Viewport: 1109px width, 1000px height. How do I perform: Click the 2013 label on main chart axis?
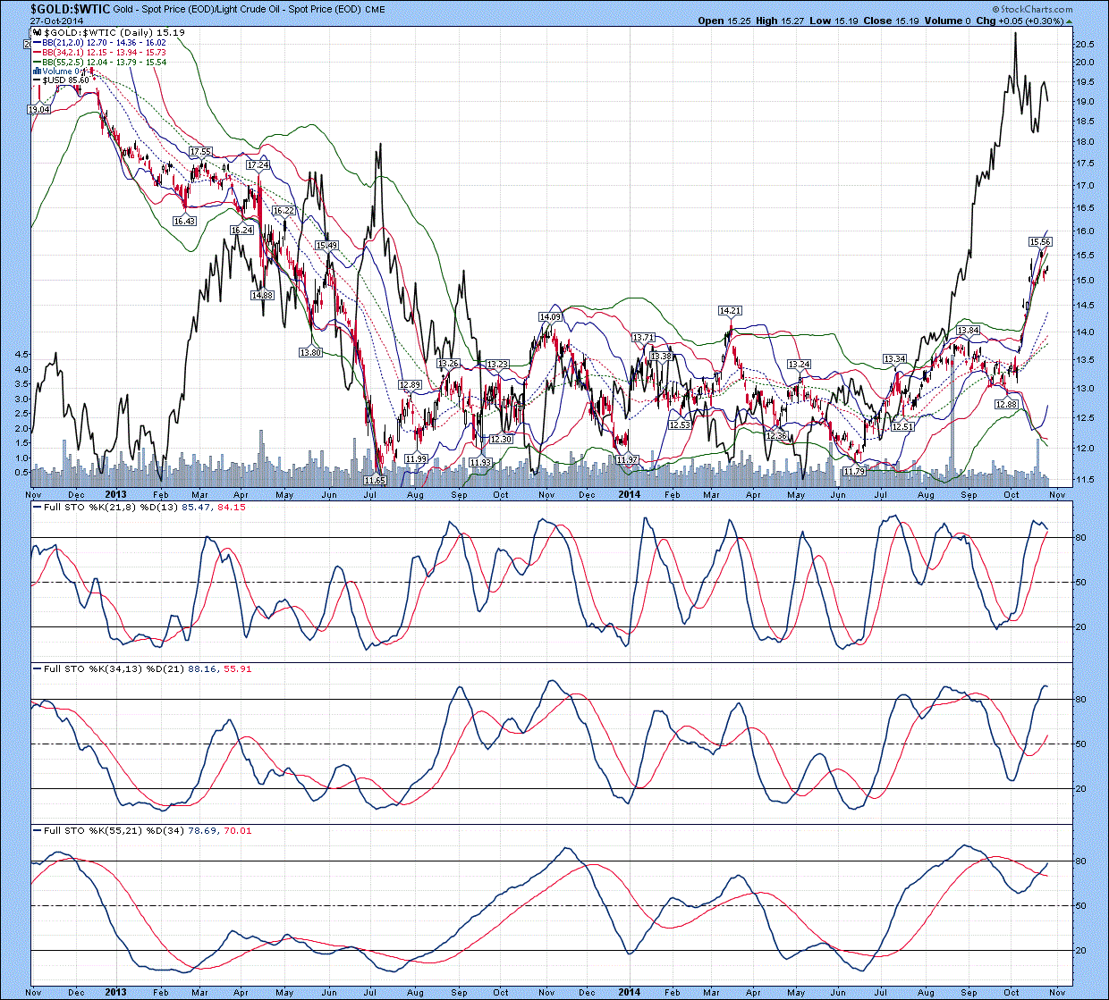(x=115, y=494)
